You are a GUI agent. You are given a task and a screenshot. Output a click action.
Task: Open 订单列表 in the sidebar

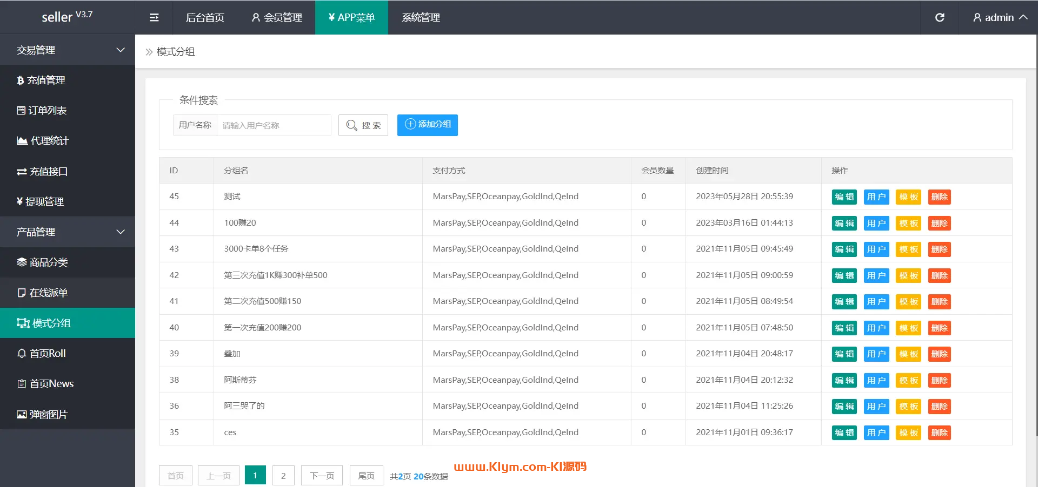[42, 111]
